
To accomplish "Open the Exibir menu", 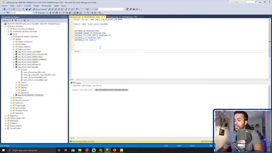I will [19, 6].
